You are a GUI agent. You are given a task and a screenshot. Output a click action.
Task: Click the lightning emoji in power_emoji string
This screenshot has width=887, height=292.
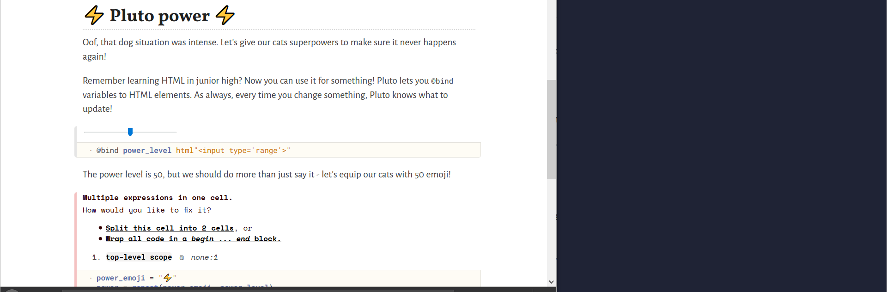pos(168,278)
